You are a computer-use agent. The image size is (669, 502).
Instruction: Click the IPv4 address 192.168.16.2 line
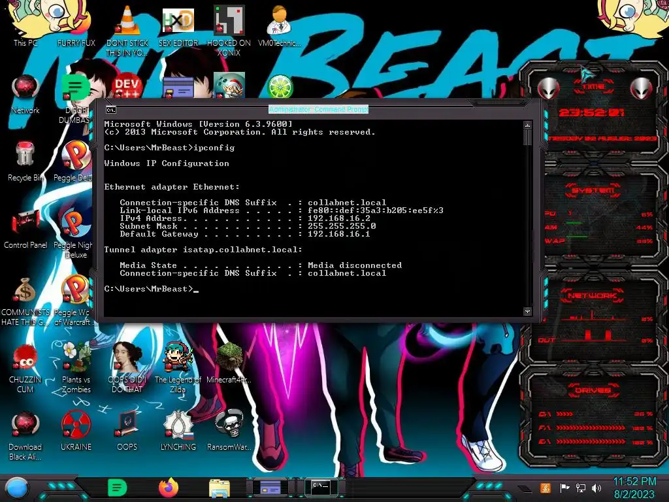click(x=245, y=218)
